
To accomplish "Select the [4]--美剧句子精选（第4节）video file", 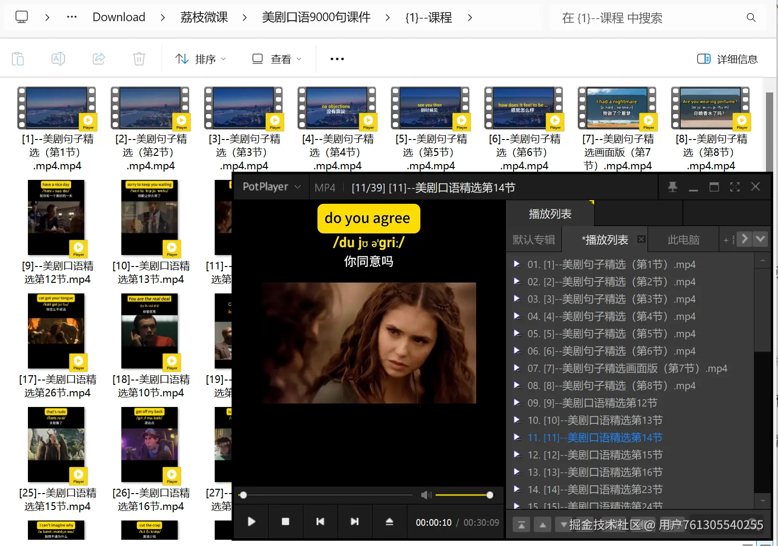I will click(x=337, y=129).
